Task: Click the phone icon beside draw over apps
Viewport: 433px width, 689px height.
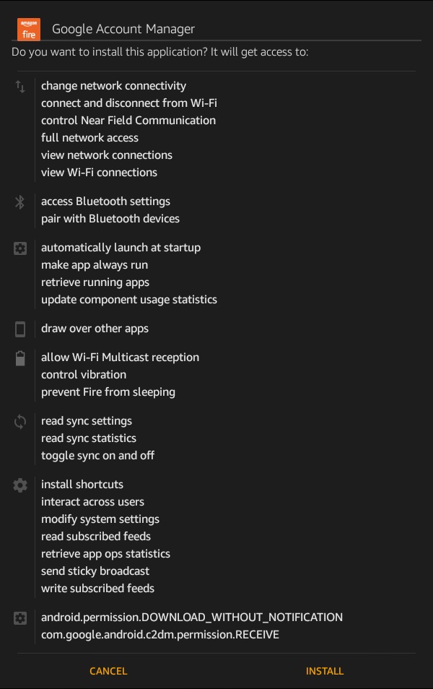Action: pos(20,329)
